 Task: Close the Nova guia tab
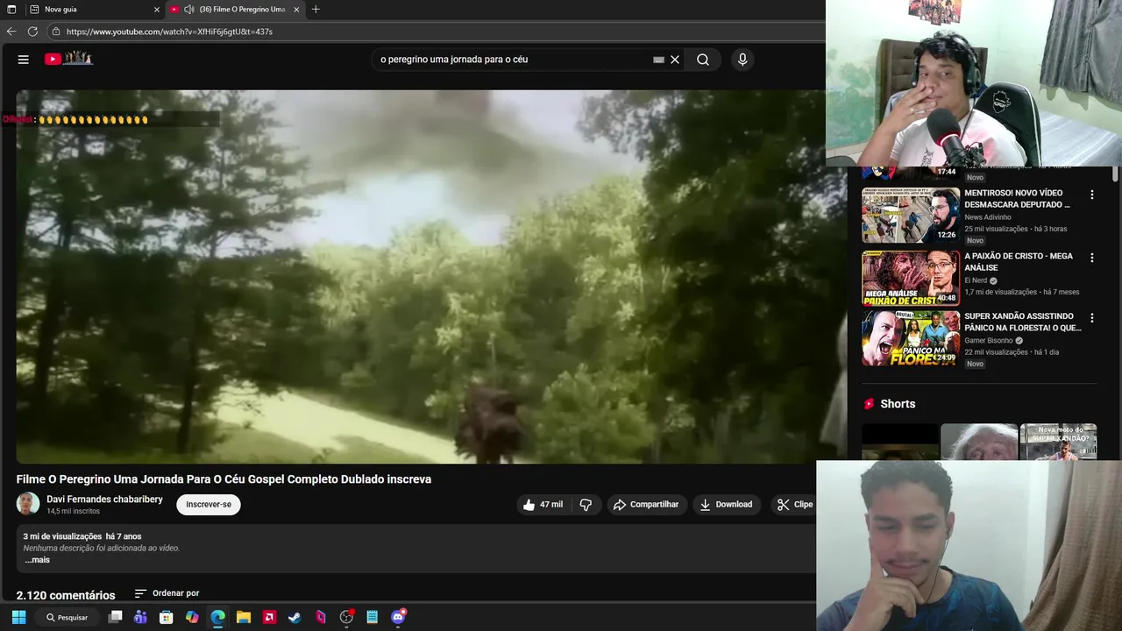(x=157, y=10)
